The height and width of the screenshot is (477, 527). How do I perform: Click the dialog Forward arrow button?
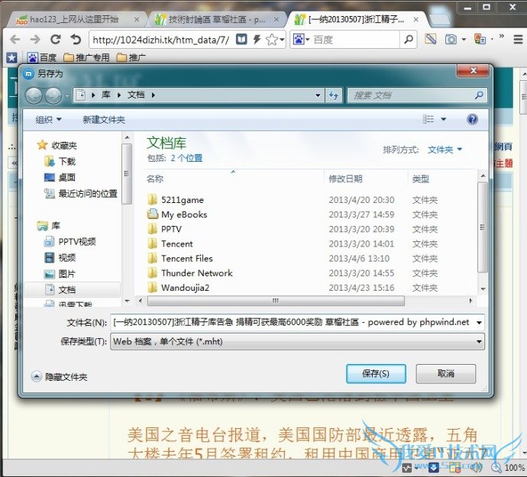(x=53, y=95)
